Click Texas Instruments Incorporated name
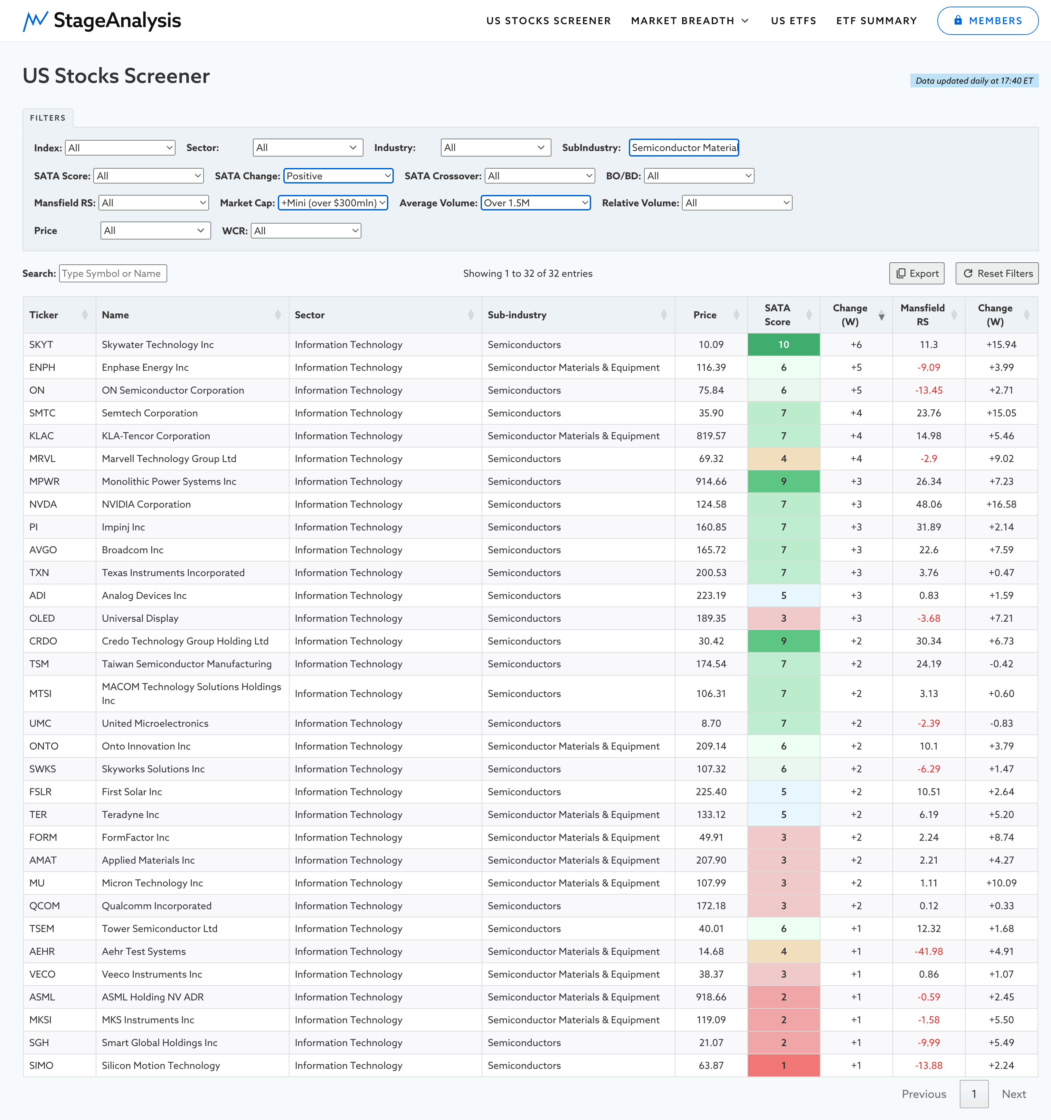Image resolution: width=1051 pixels, height=1120 pixels. pyautogui.click(x=173, y=572)
